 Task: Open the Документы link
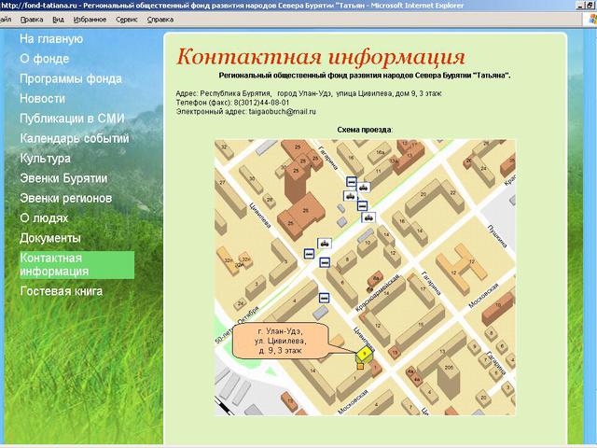(x=50, y=238)
